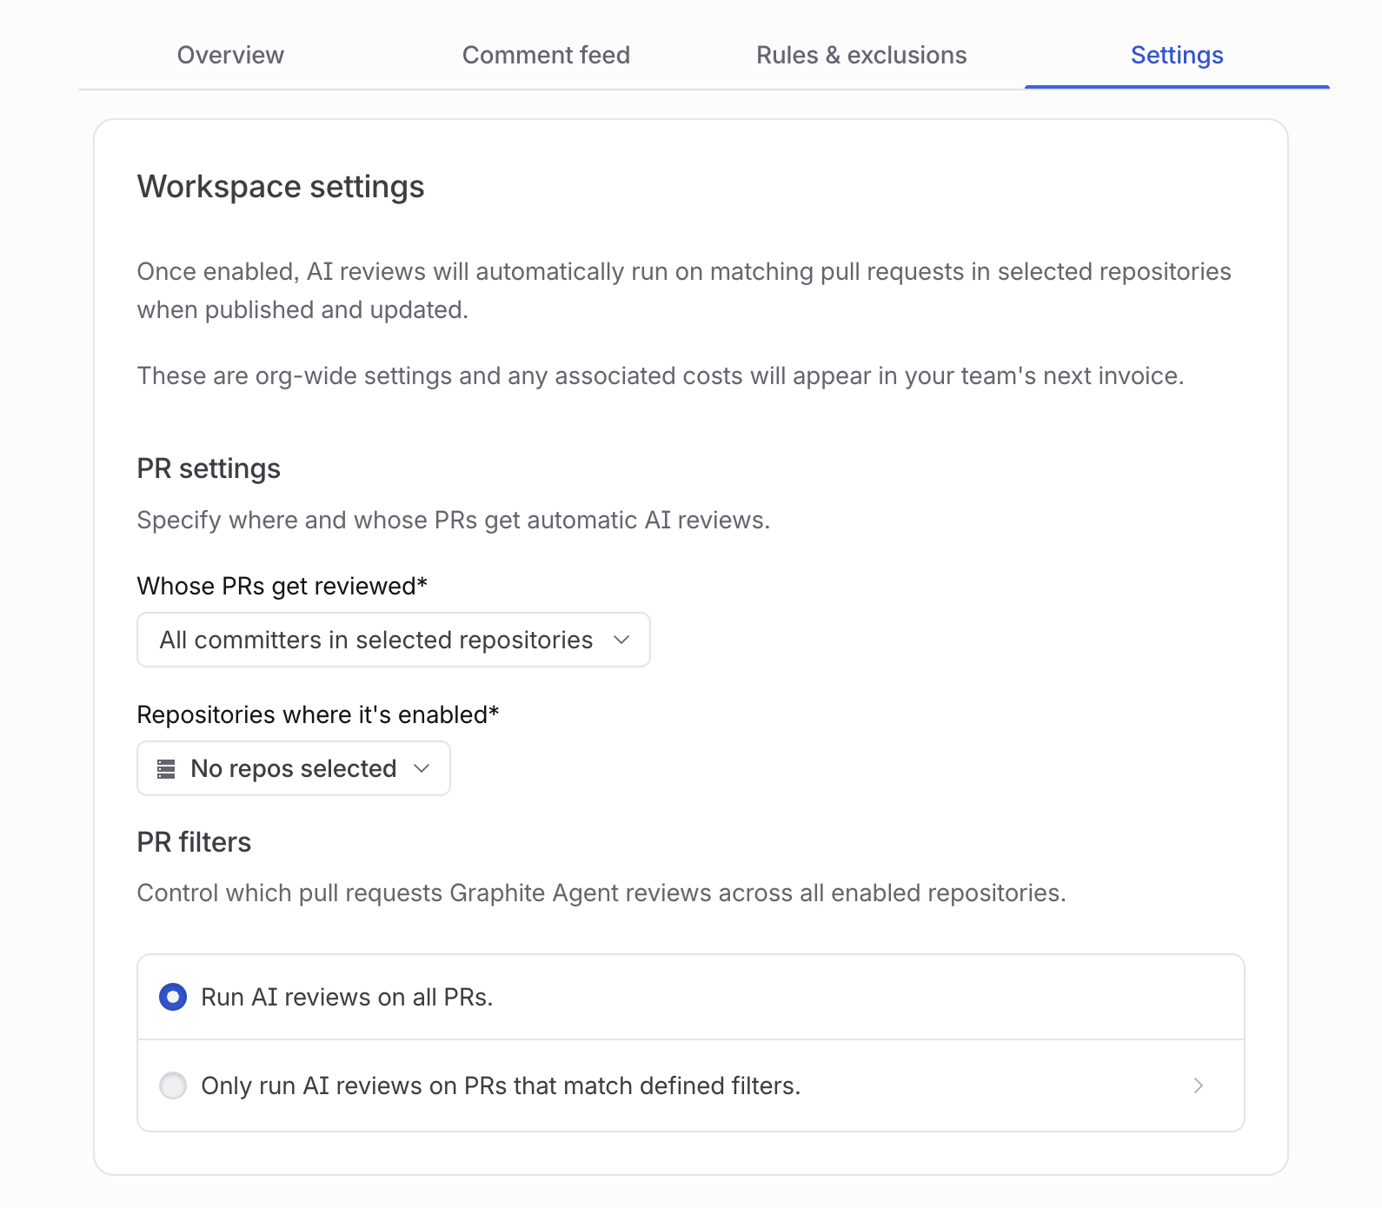Click the Whose PRs get reviewed label

pyautogui.click(x=282, y=587)
